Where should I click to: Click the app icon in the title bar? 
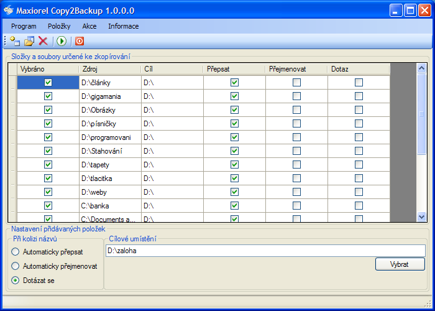8,11
